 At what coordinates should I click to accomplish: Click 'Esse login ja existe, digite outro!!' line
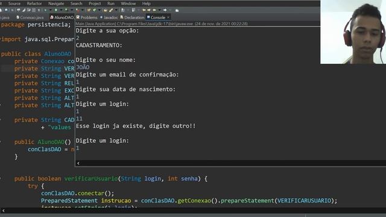(136, 126)
